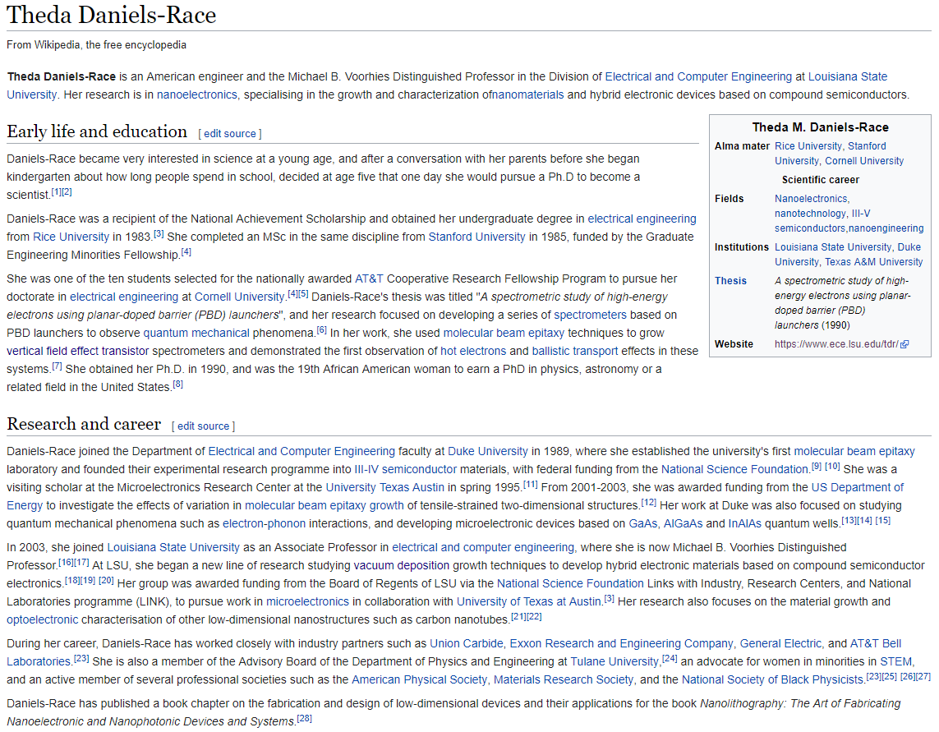Click Rice University in the infobox Alma mater
Image resolution: width=939 pixels, height=732 pixels.
click(808, 145)
